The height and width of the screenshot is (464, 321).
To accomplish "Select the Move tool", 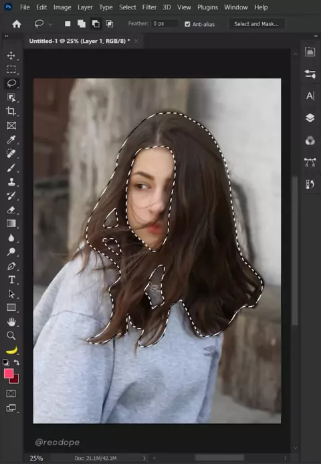I will 11,55.
